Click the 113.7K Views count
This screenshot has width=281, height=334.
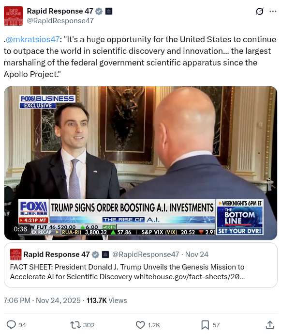tap(106, 301)
